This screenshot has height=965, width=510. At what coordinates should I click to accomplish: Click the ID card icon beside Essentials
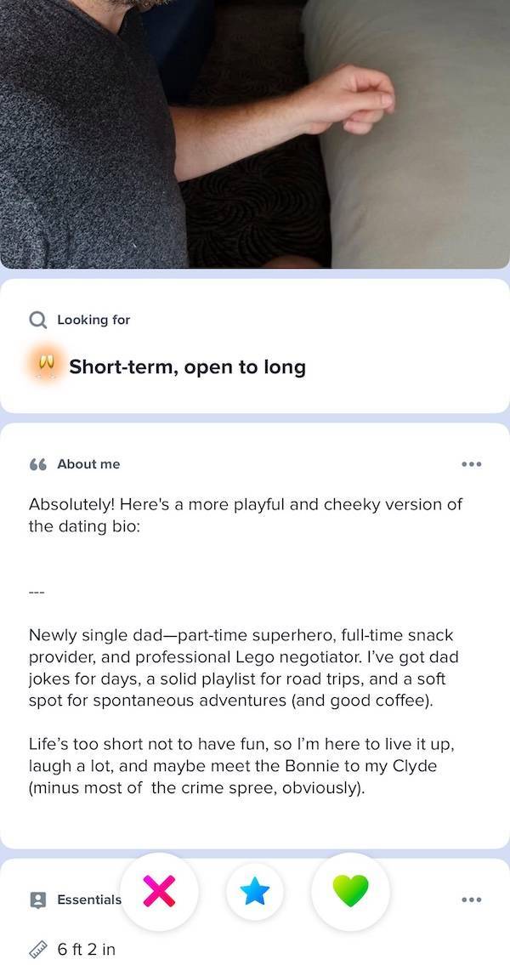[37, 899]
